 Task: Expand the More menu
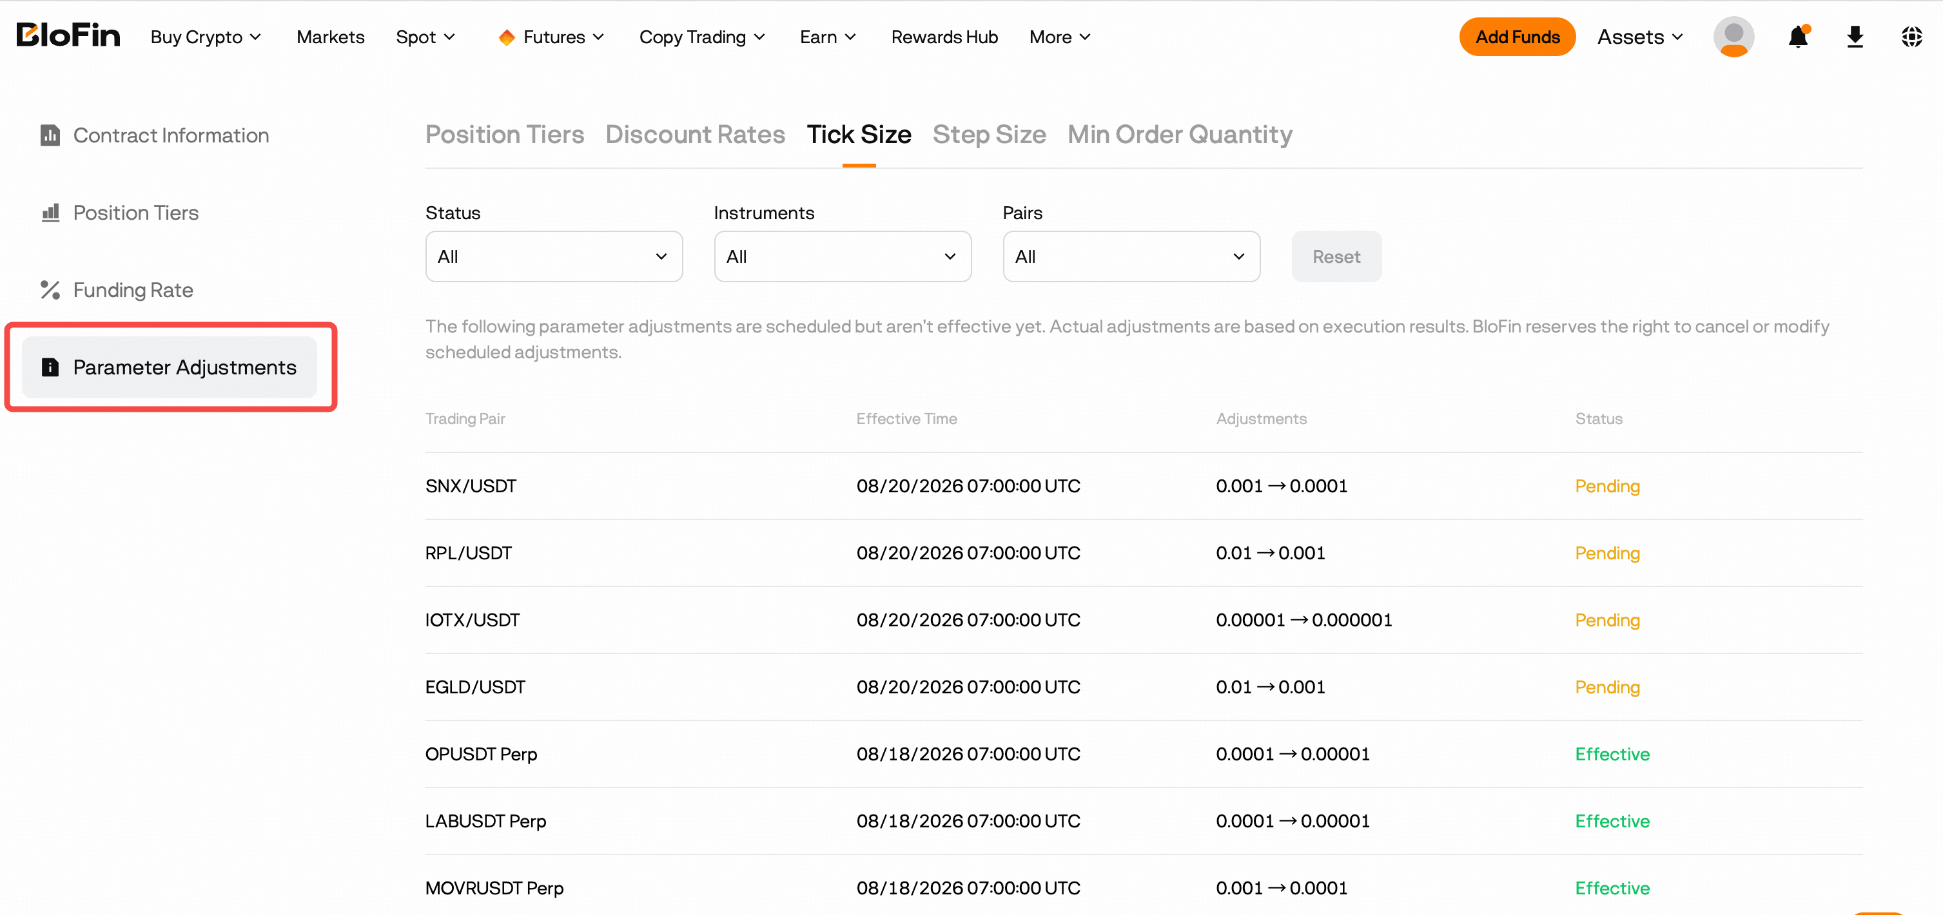pos(1060,37)
